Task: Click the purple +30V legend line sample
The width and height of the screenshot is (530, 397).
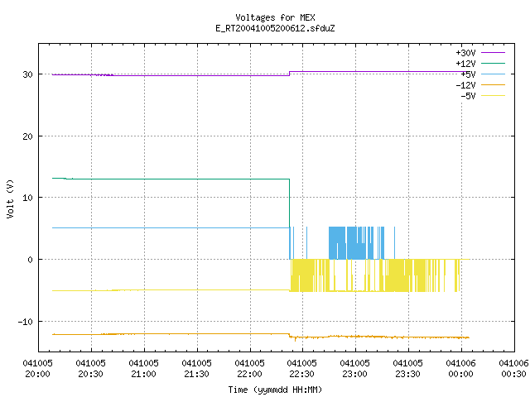Action: click(493, 53)
